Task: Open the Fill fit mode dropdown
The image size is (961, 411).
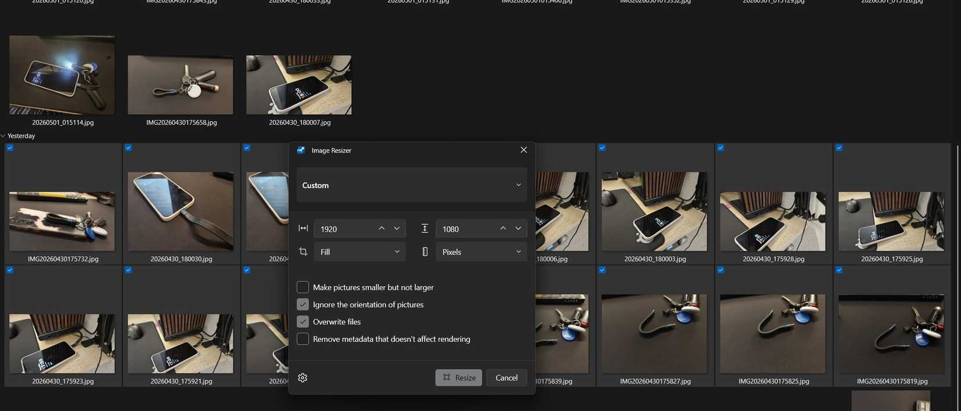Action: point(359,251)
